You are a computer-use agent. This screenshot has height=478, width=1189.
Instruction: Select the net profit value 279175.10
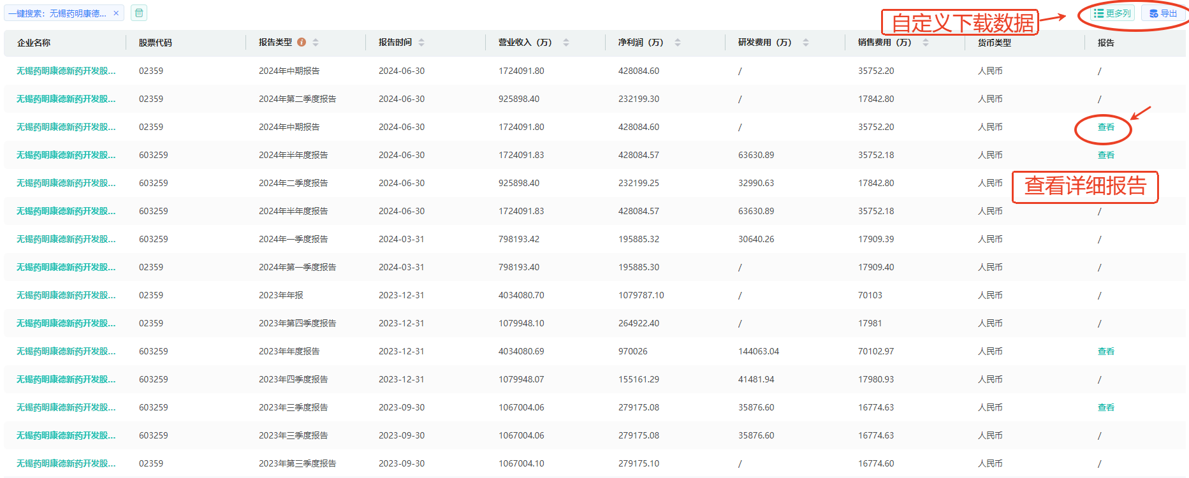tap(639, 463)
